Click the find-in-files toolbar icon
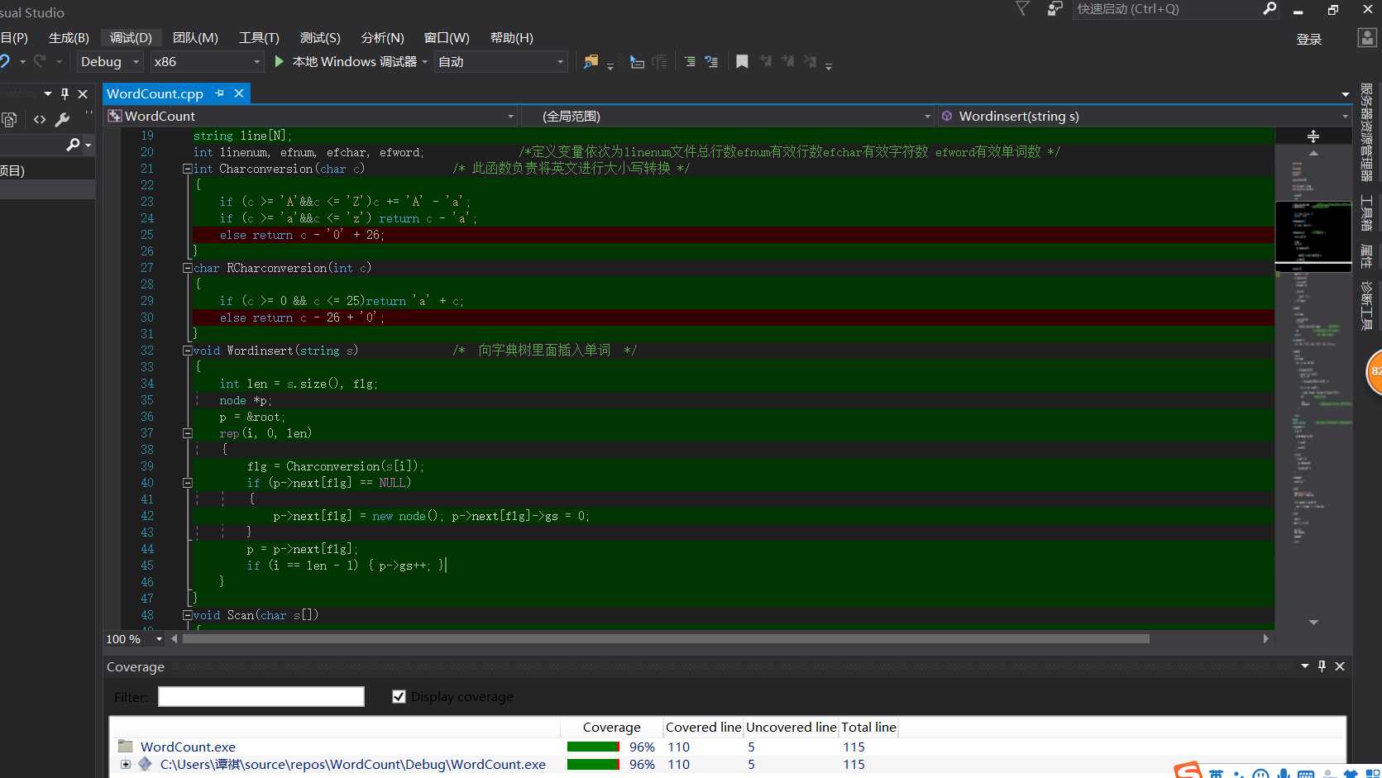 pos(591,62)
